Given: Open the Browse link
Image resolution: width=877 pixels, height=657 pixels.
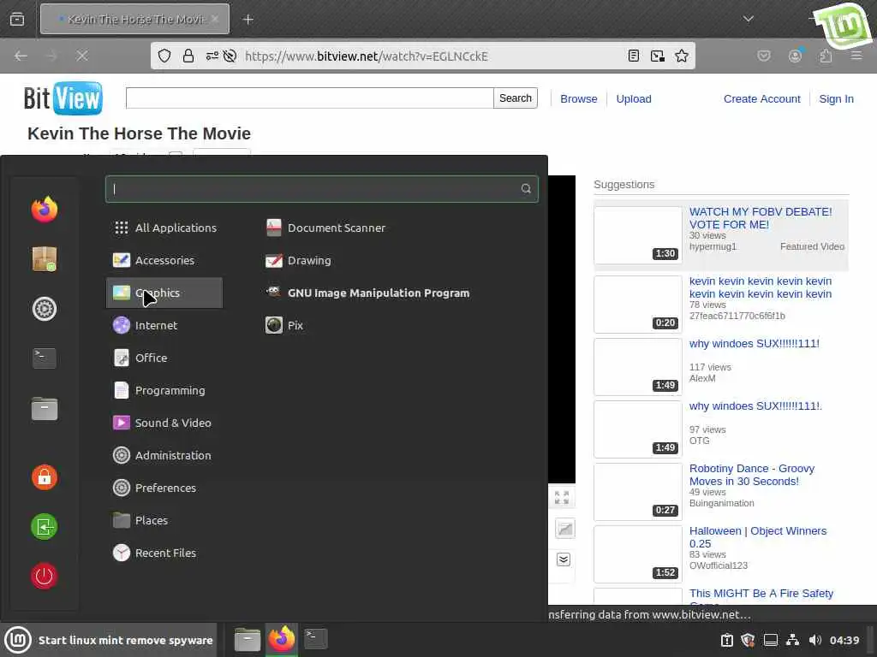Looking at the screenshot, I should click(x=578, y=99).
